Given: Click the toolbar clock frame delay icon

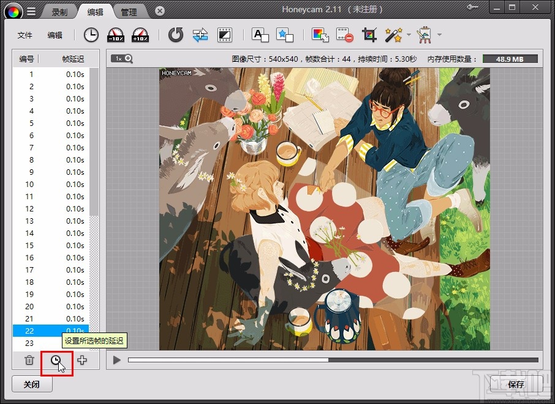Looking at the screenshot, I should [x=91, y=35].
